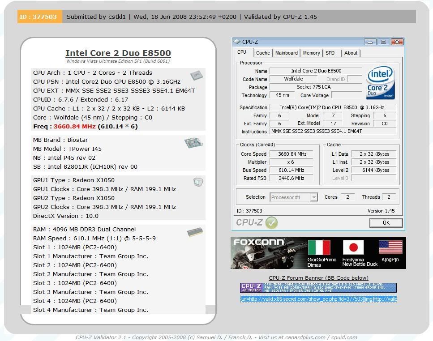The image size is (433, 341).
Task: Click the GPU icon beside Radeon X1050
Action: (x=198, y=182)
